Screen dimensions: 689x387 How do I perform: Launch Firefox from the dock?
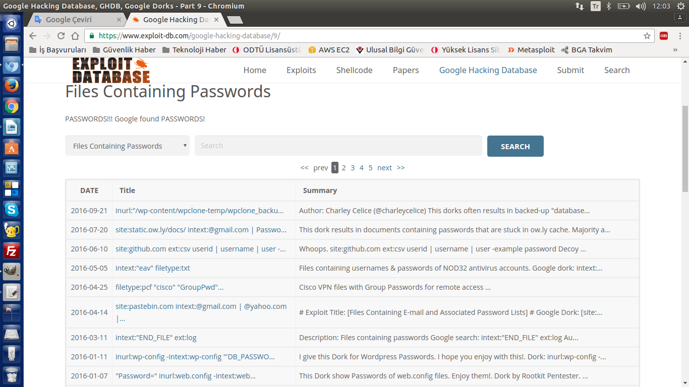pyautogui.click(x=12, y=86)
